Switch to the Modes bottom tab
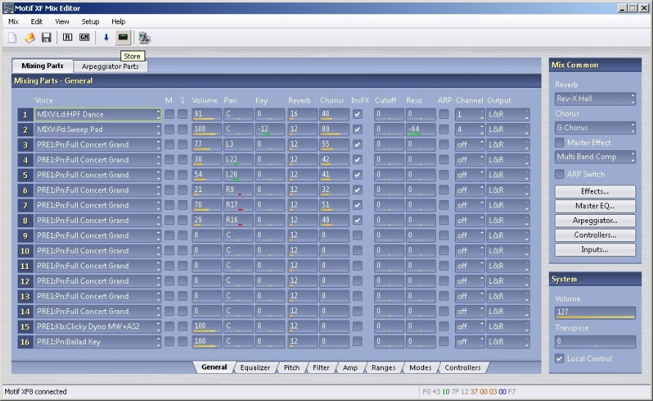This screenshot has width=653, height=401. pyautogui.click(x=420, y=368)
